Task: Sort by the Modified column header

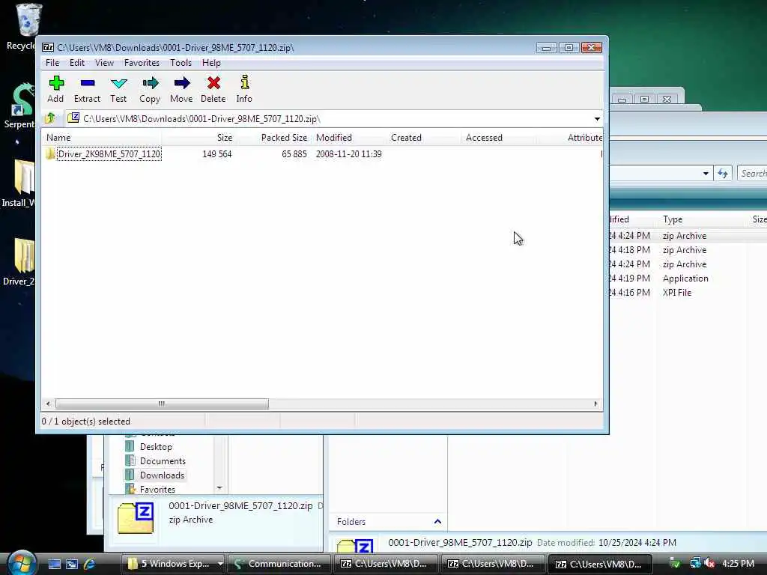Action: point(349,138)
